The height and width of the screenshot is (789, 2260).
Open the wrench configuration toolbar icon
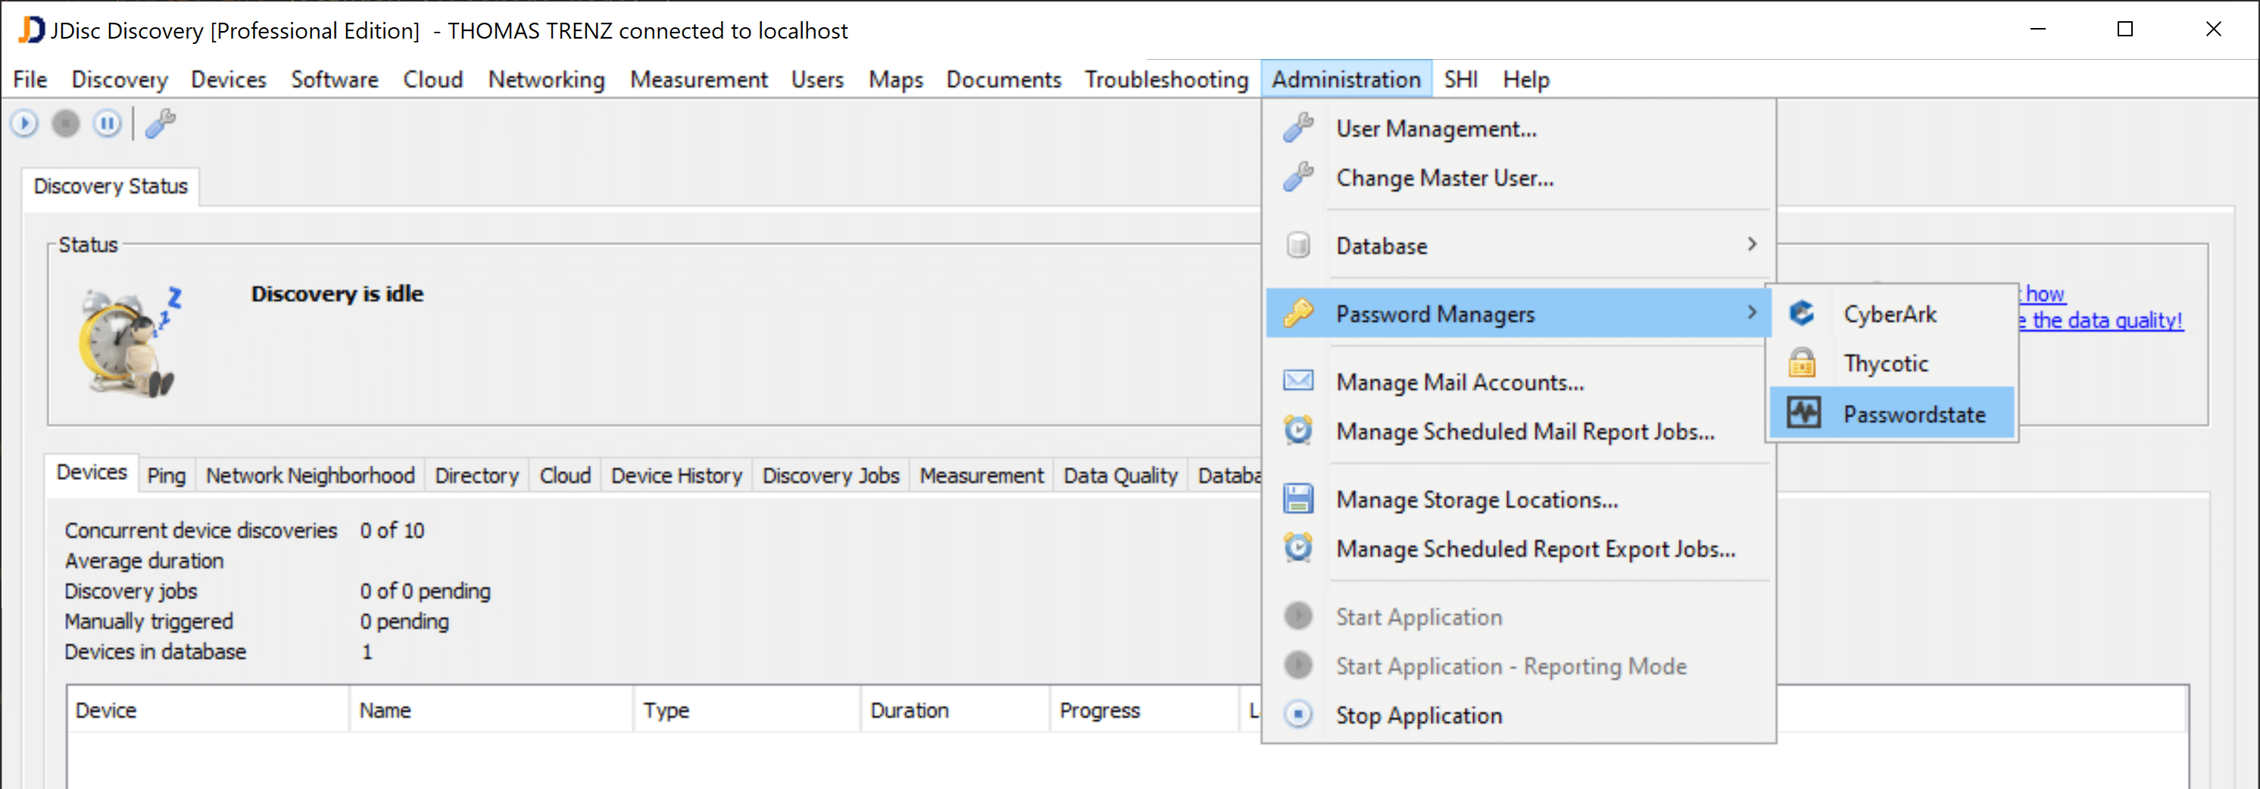pyautogui.click(x=161, y=123)
